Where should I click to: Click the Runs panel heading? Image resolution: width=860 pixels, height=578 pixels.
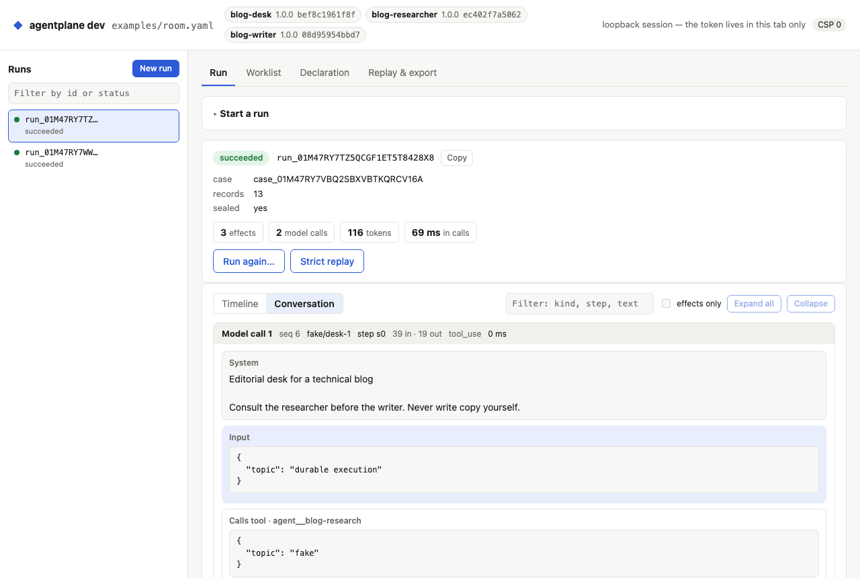tap(19, 69)
